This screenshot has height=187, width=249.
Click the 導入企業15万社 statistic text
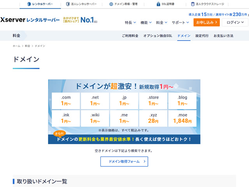201,14
